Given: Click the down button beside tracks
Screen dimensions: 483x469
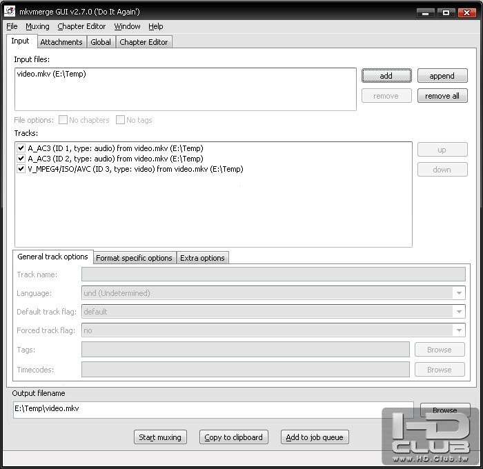Looking at the screenshot, I should tap(442, 170).
